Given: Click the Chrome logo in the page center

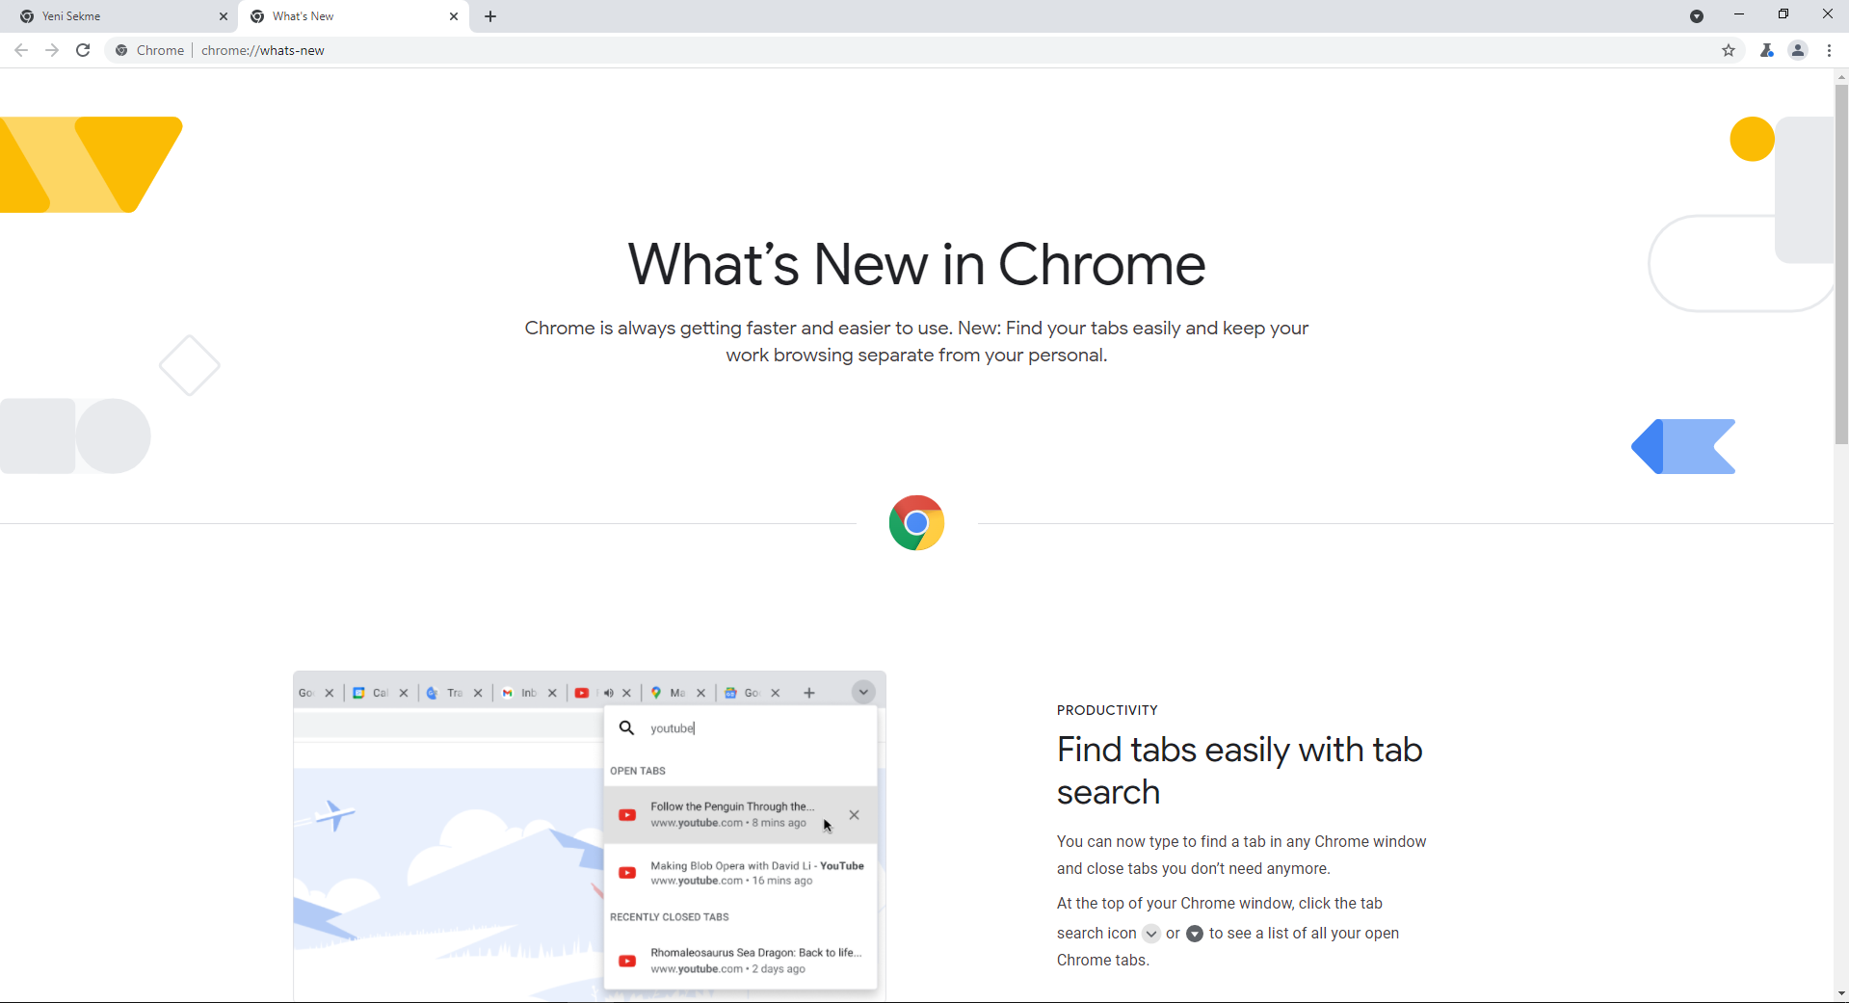Looking at the screenshot, I should [x=916, y=523].
